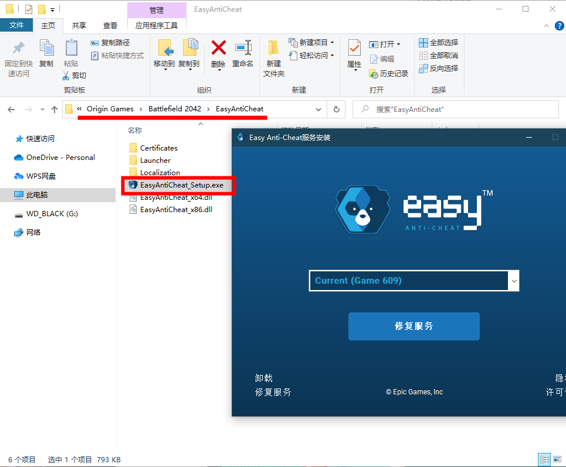
Task: Click Select All (全部选择) option
Action: coord(438,43)
